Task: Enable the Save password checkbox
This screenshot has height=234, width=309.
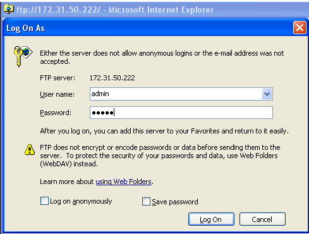Action: [146, 201]
